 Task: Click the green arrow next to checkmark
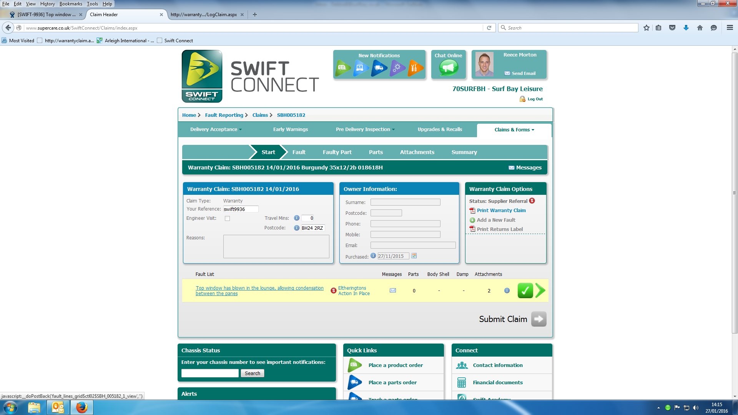click(540, 290)
